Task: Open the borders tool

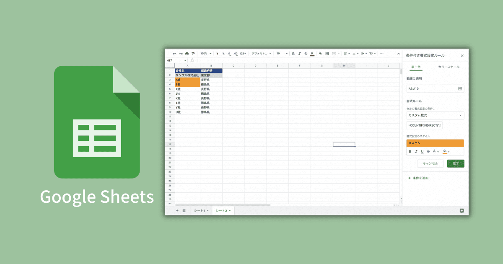Action: (x=327, y=54)
